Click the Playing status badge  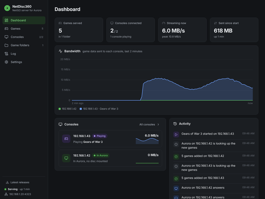pyautogui.click(x=100, y=136)
